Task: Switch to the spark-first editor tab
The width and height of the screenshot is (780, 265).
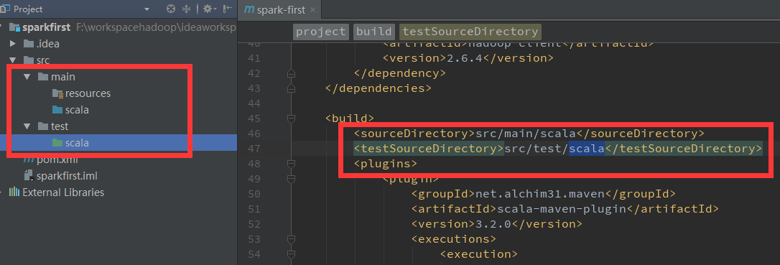Action: point(280,10)
